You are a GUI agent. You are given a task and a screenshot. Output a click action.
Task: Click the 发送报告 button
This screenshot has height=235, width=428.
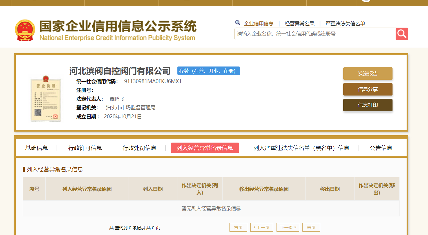pyautogui.click(x=367, y=74)
